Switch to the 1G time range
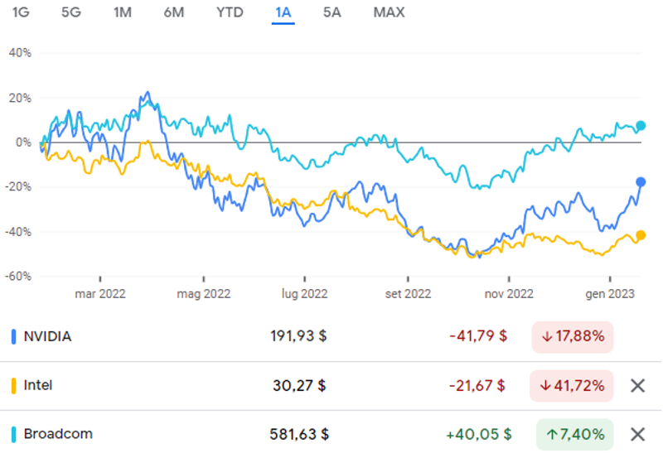Screen dimensions: 663x458 click(x=21, y=12)
